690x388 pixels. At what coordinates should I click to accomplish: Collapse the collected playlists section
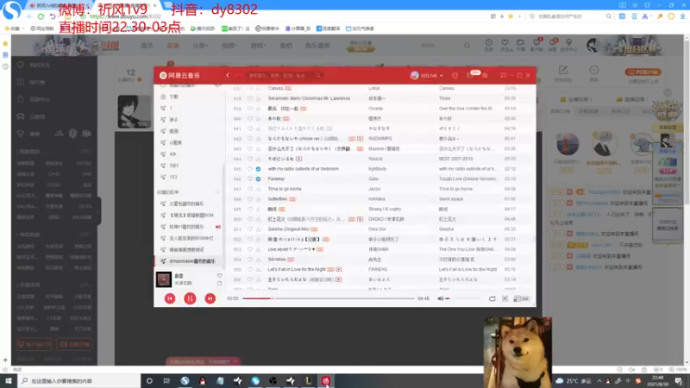pyautogui.click(x=217, y=192)
